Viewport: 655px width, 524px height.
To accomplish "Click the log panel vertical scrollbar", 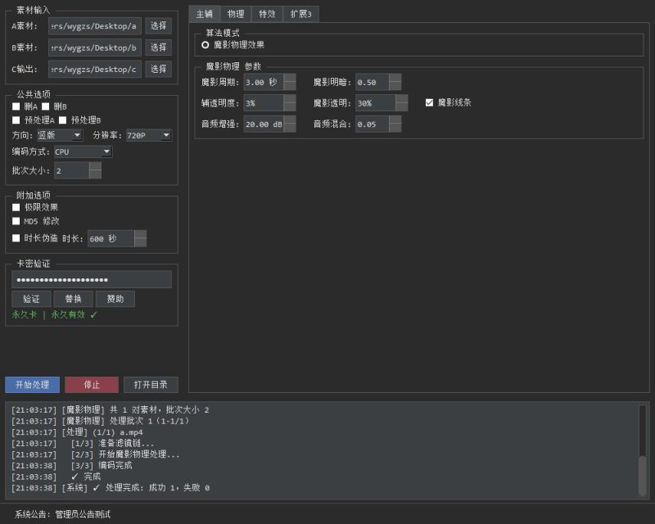I will [643, 449].
